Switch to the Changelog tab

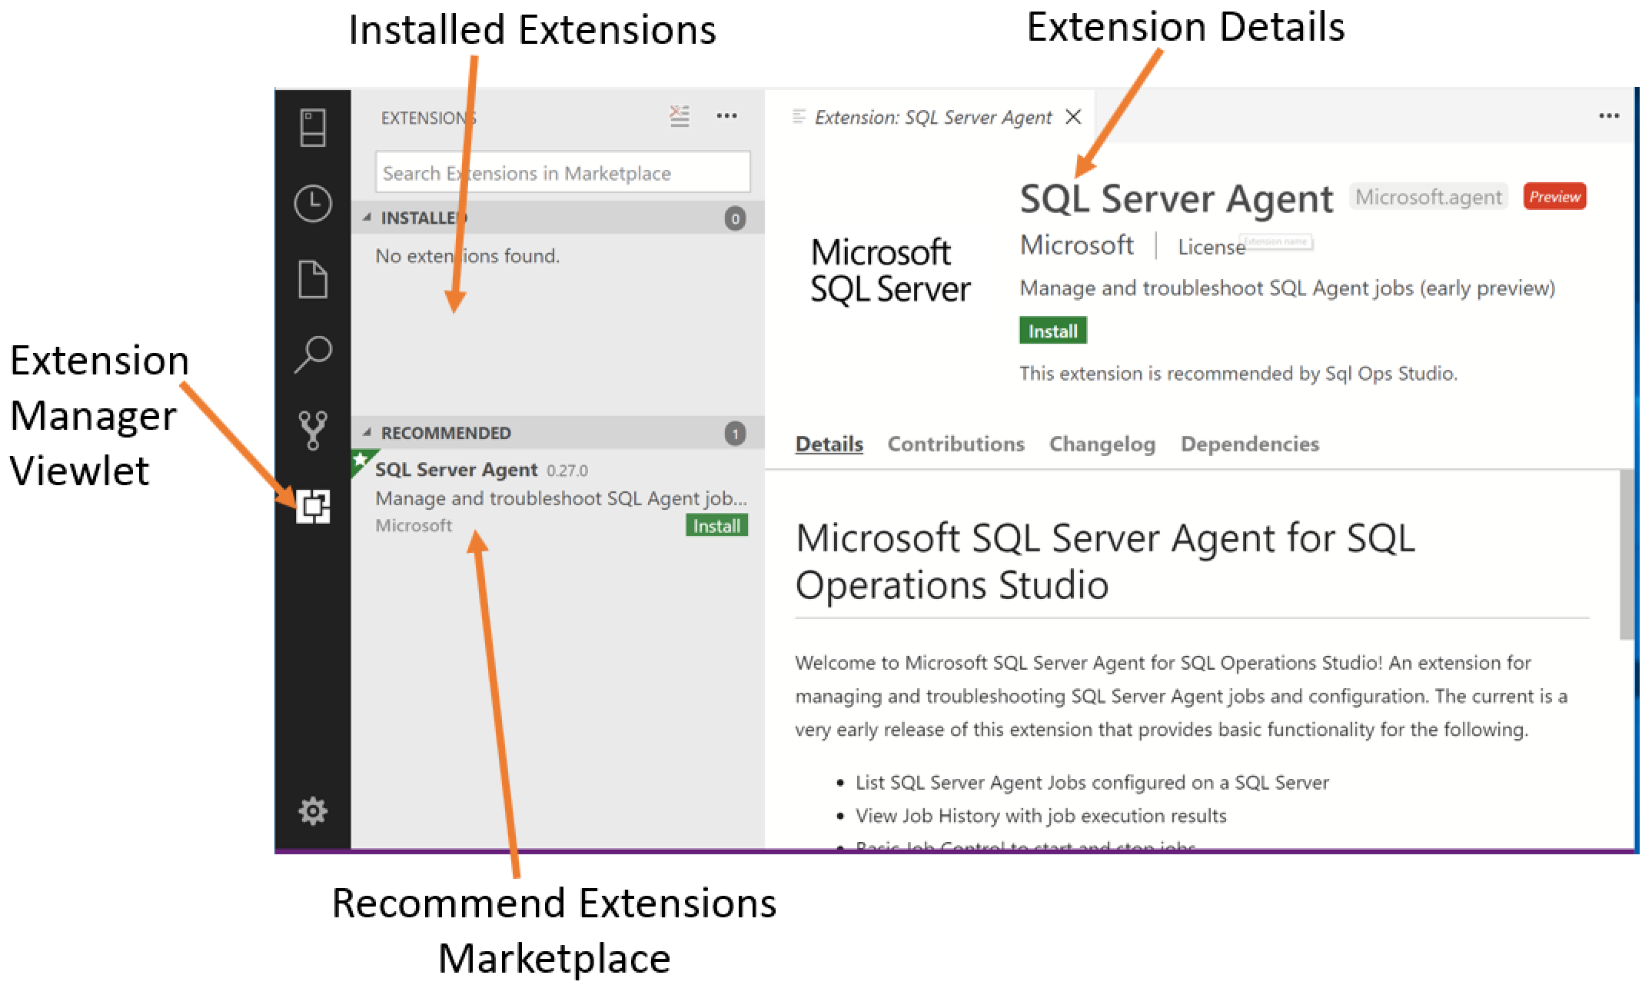tap(1102, 444)
